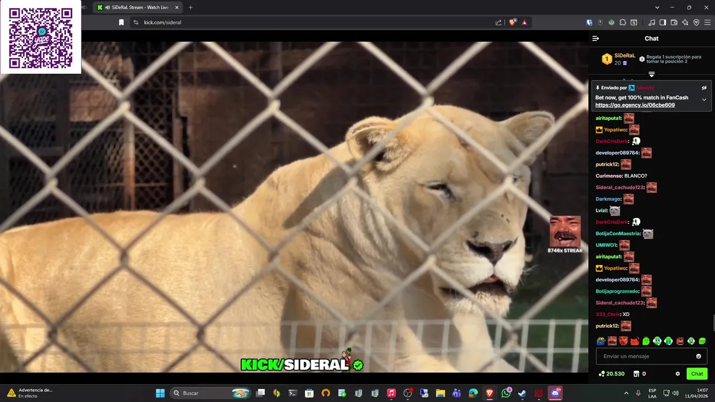Bookmark this page in the toolbar
This screenshot has height=402, width=715.
click(x=121, y=22)
